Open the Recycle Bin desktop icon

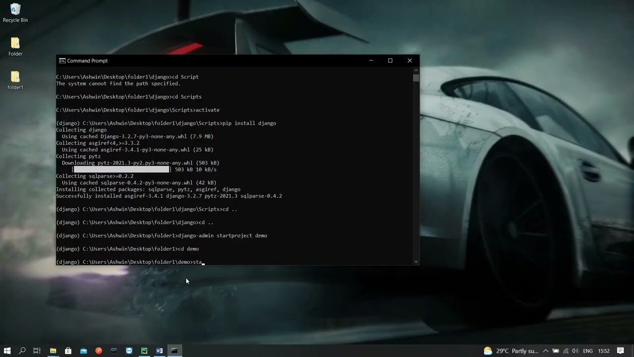(x=15, y=13)
